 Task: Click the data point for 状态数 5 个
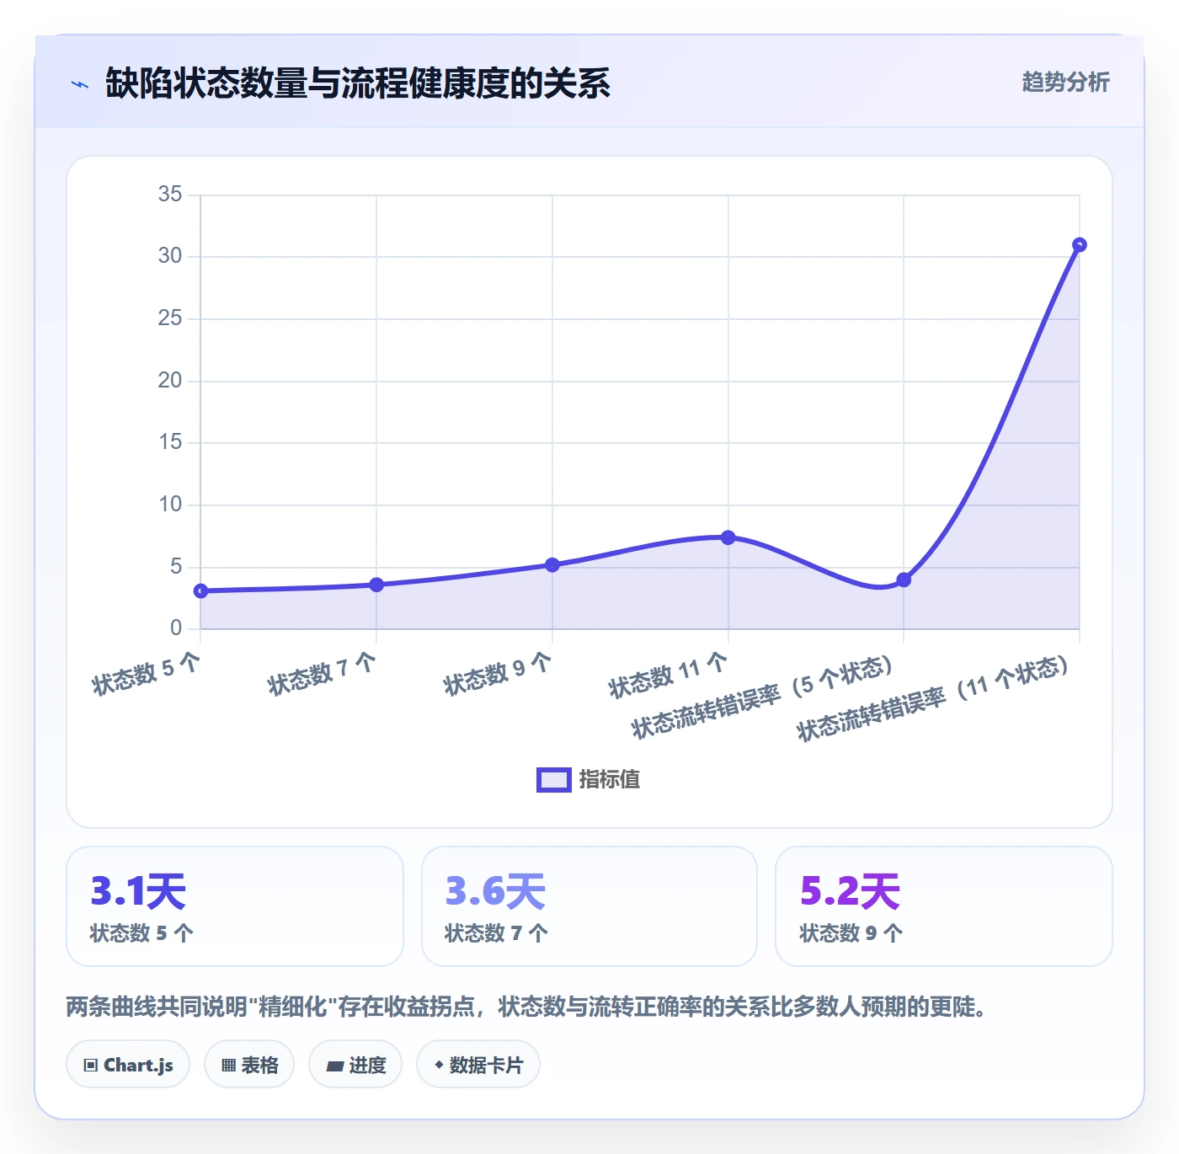pyautogui.click(x=200, y=591)
